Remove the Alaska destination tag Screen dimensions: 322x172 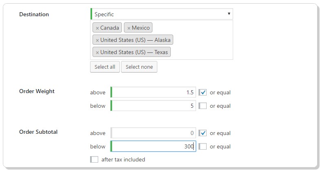(x=97, y=40)
